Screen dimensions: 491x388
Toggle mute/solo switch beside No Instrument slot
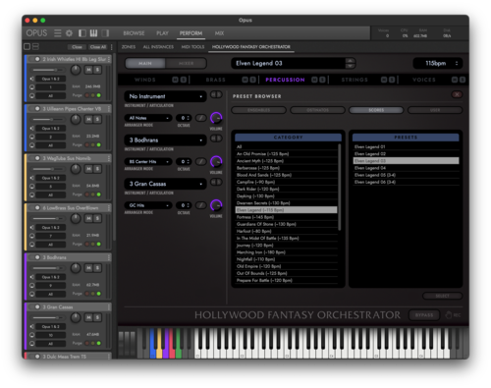[216, 94]
